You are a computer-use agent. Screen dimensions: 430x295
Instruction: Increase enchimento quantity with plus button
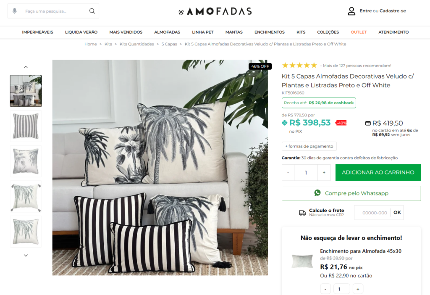click(x=358, y=289)
